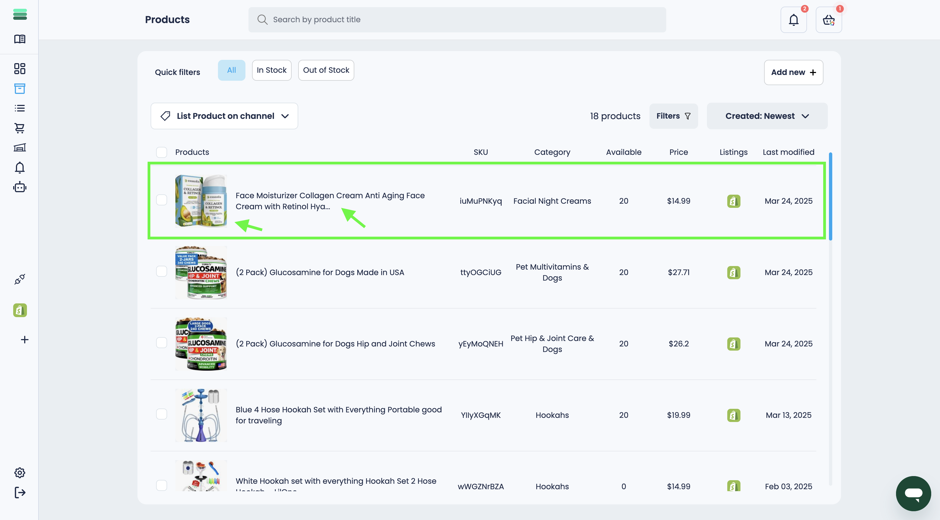Check the Blue 4 Hose Hookah row

[161, 414]
